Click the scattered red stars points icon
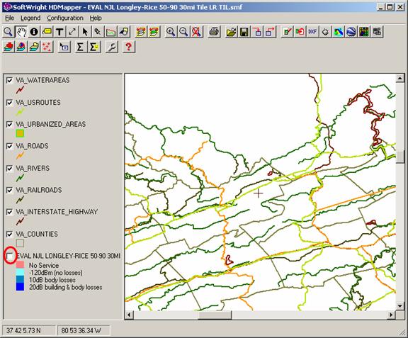 47,47
